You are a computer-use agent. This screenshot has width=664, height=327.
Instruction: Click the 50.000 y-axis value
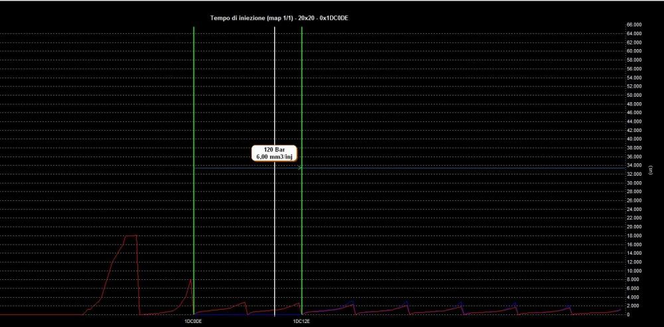[x=634, y=95]
